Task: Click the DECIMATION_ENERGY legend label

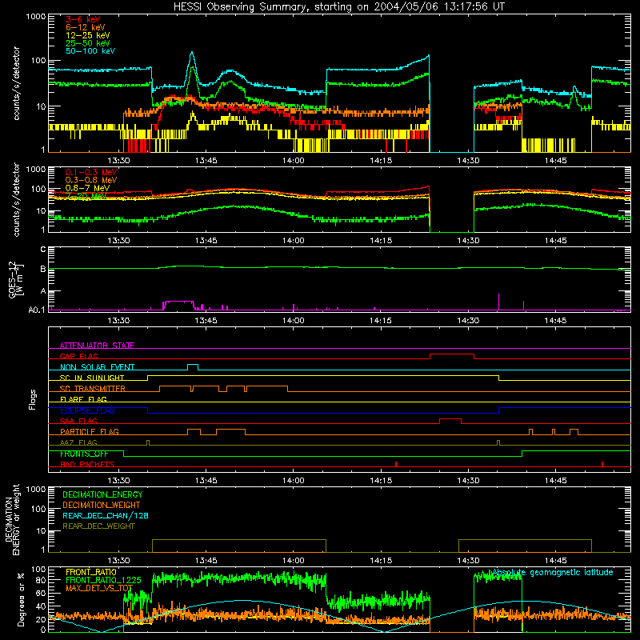Action: tap(102, 494)
